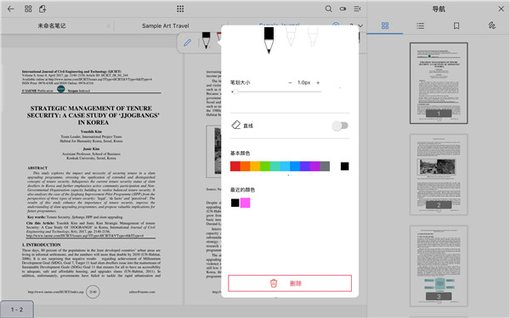
Task: Expand the chevron beside document tabs
Action: click(x=360, y=25)
